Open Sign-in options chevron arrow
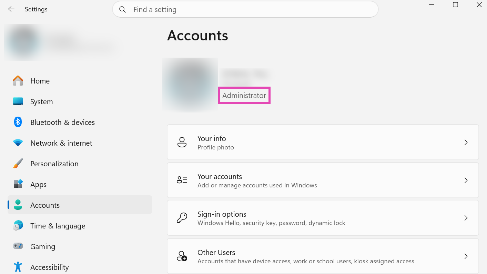The image size is (487, 274). 466,218
